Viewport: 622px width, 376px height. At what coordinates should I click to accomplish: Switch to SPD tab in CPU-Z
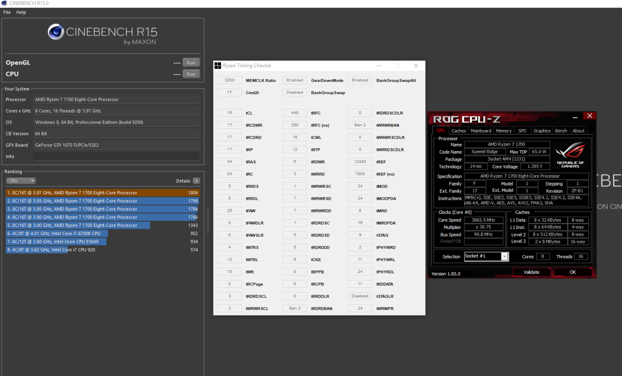522,131
